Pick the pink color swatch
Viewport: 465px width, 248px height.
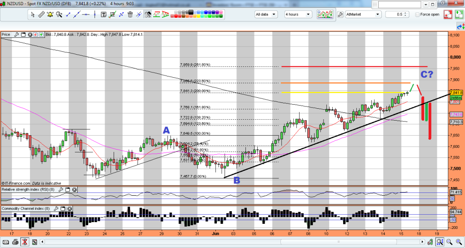220,12
